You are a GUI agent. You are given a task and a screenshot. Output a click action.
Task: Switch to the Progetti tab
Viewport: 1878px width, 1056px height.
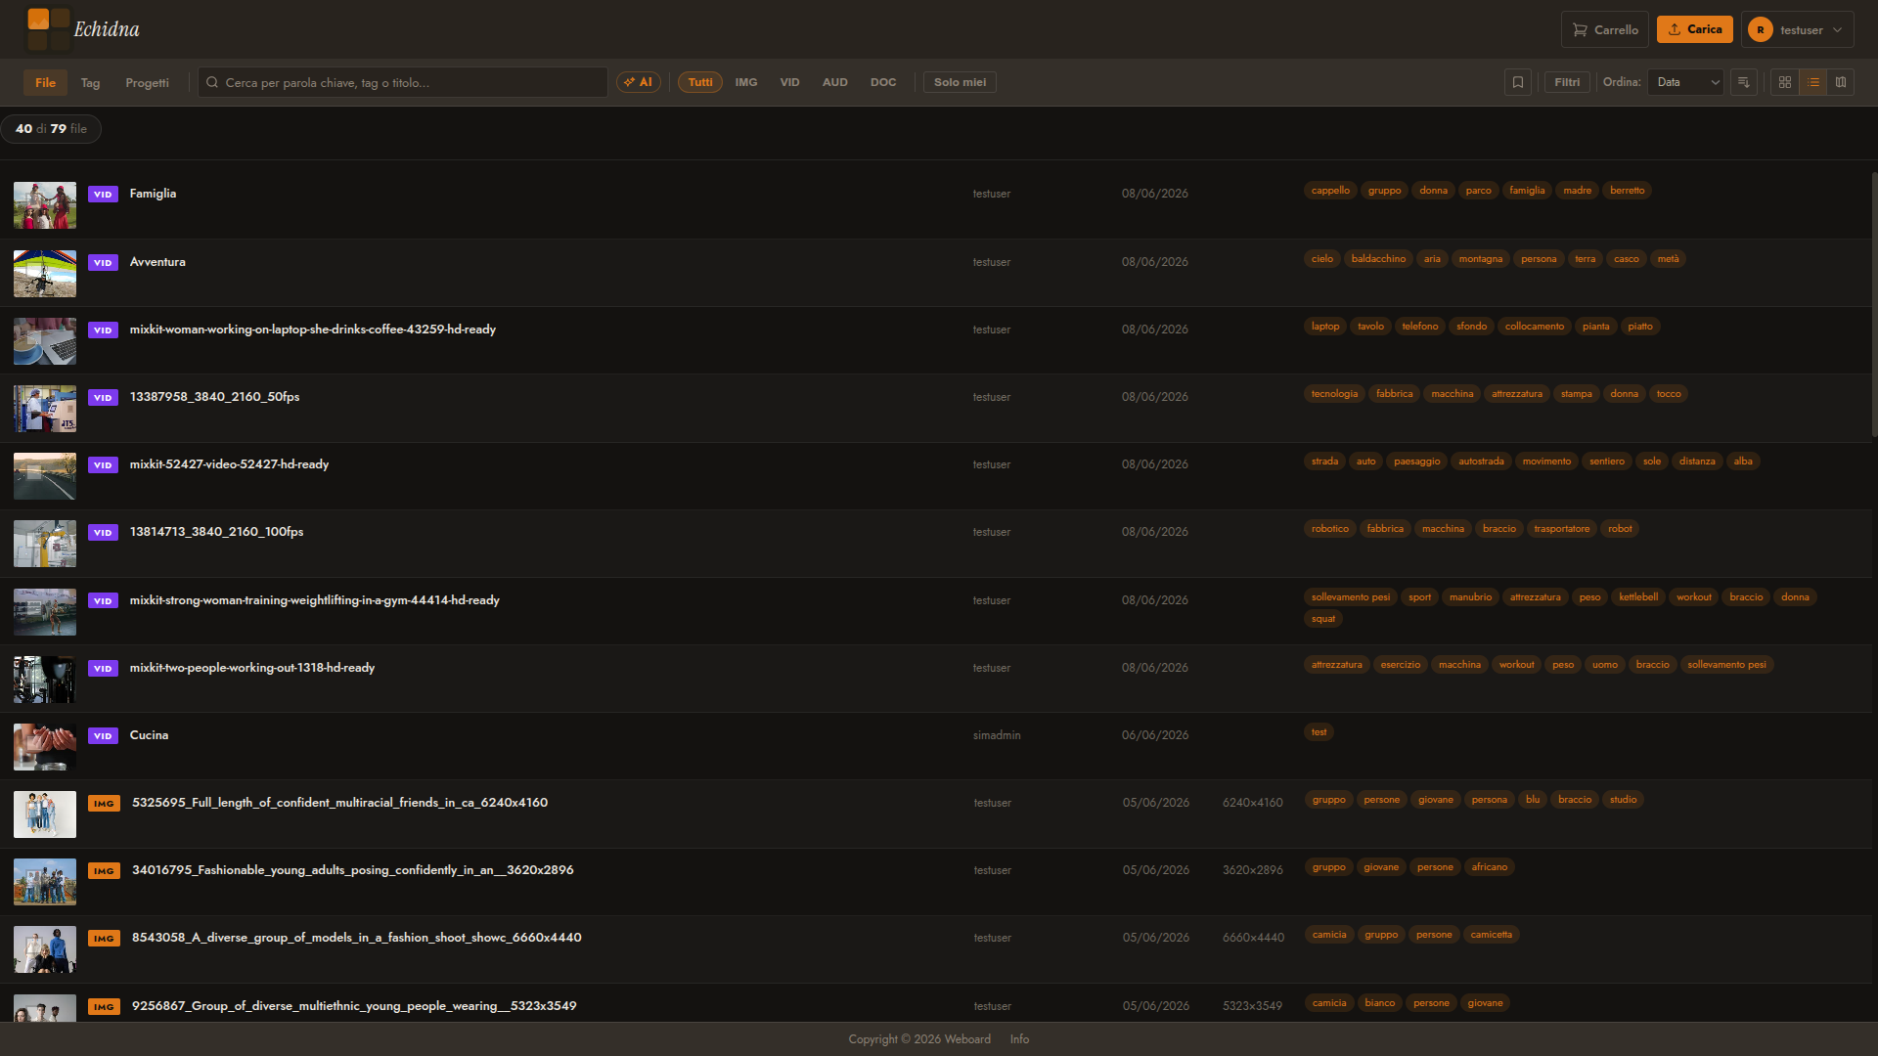(x=147, y=82)
